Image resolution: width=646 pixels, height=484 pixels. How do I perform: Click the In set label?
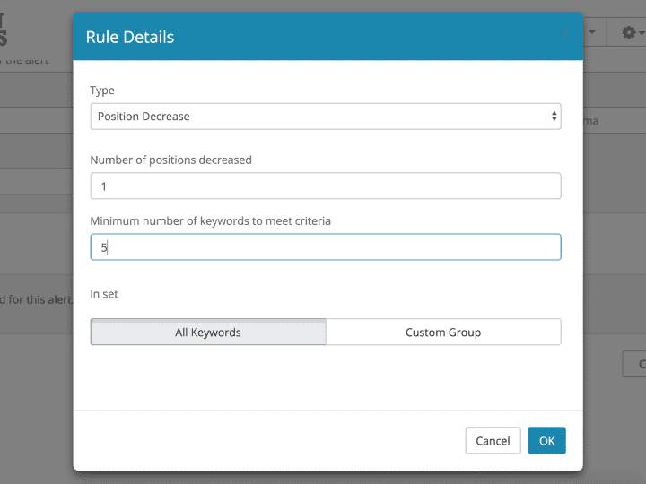[x=104, y=293]
